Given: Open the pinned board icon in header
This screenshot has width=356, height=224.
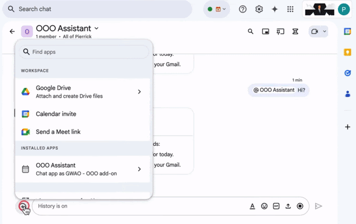Looking at the screenshot, I should click(280, 31).
